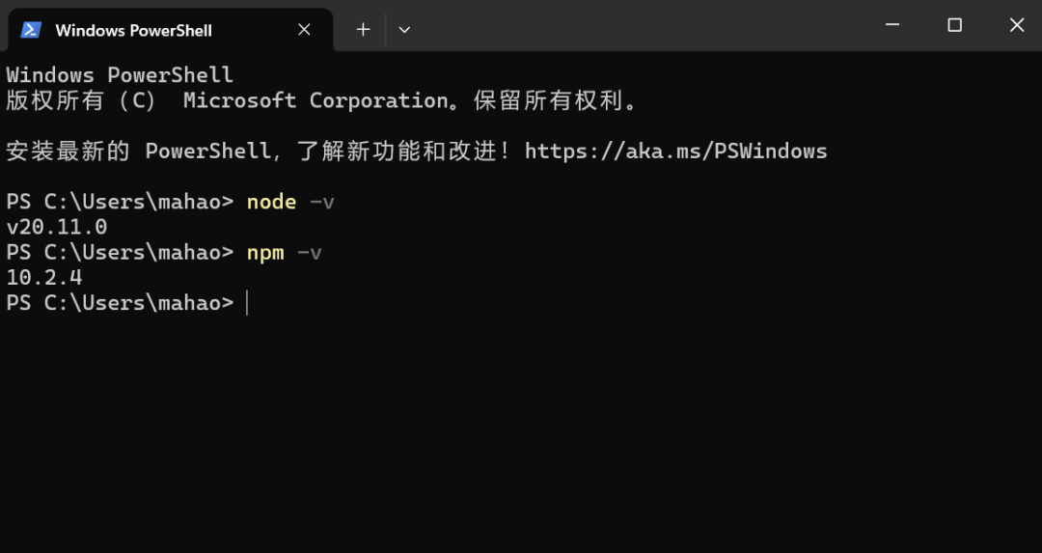Expand the new tab profile dropdown
Screen dimensions: 1042x553
point(404,30)
